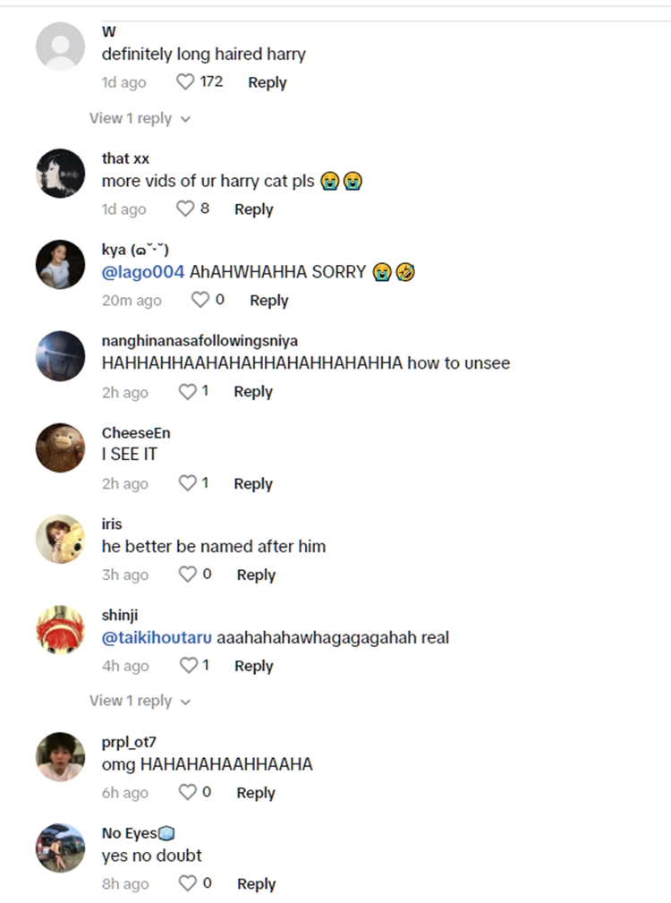Like No Eyes' 'yes no doubt' comment
The width and height of the screenshot is (671, 903).
188,884
